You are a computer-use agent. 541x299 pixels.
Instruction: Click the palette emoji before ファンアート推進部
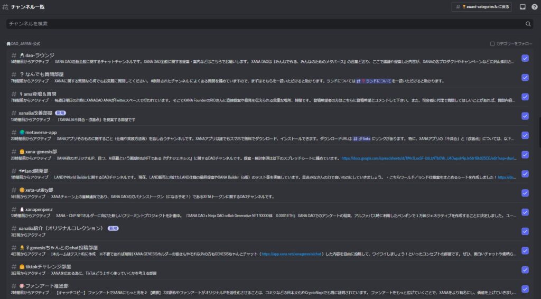click(x=22, y=286)
